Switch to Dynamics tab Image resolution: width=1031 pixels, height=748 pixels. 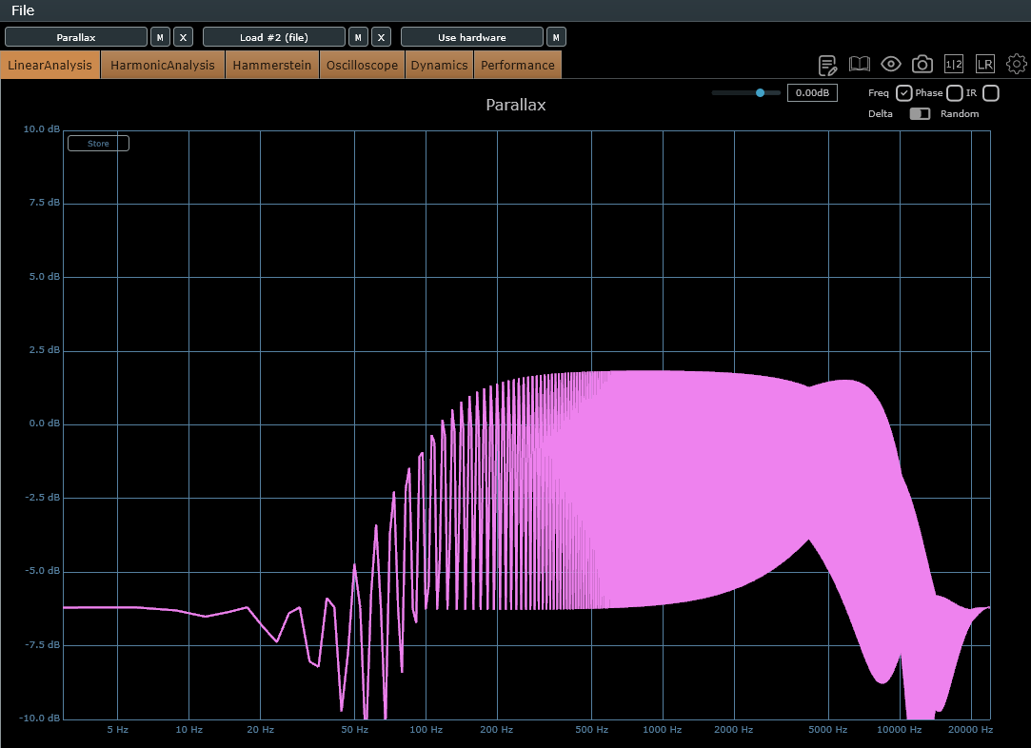(439, 65)
